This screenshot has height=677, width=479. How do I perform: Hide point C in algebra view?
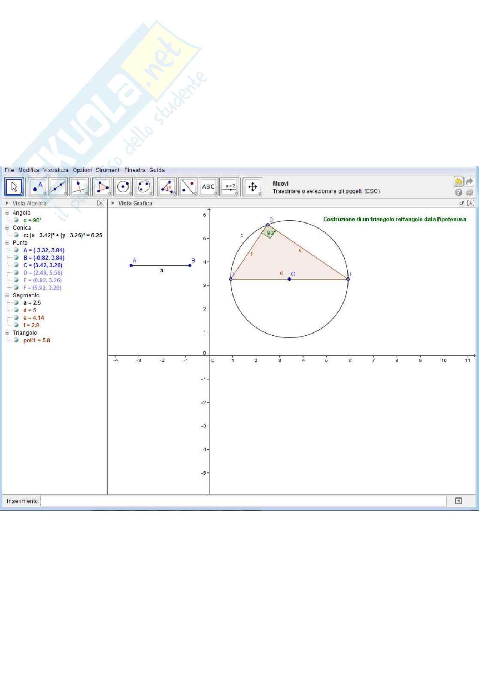(x=16, y=265)
